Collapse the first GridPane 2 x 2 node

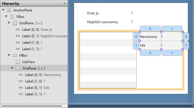[x=9, y=23]
